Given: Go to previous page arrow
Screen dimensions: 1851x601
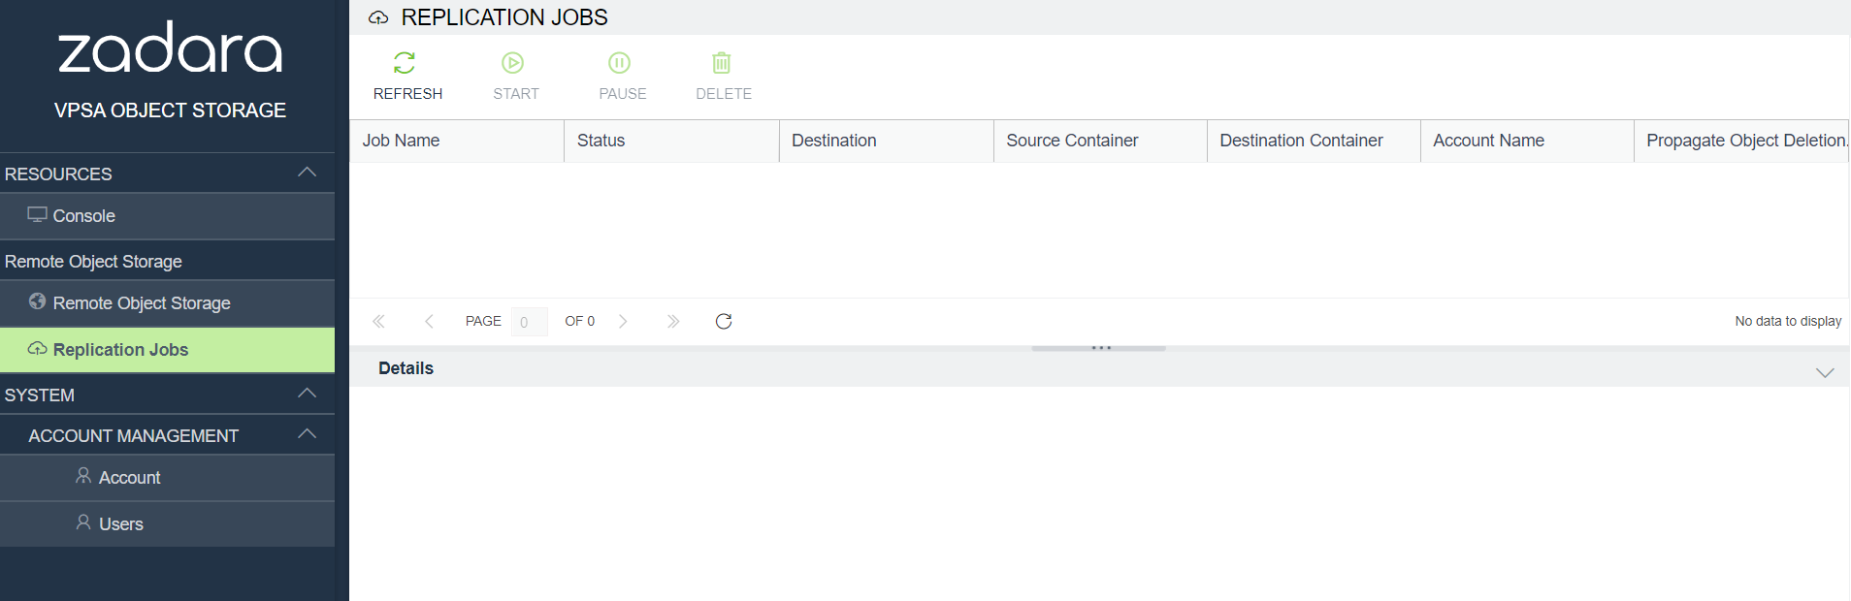Looking at the screenshot, I should [429, 321].
